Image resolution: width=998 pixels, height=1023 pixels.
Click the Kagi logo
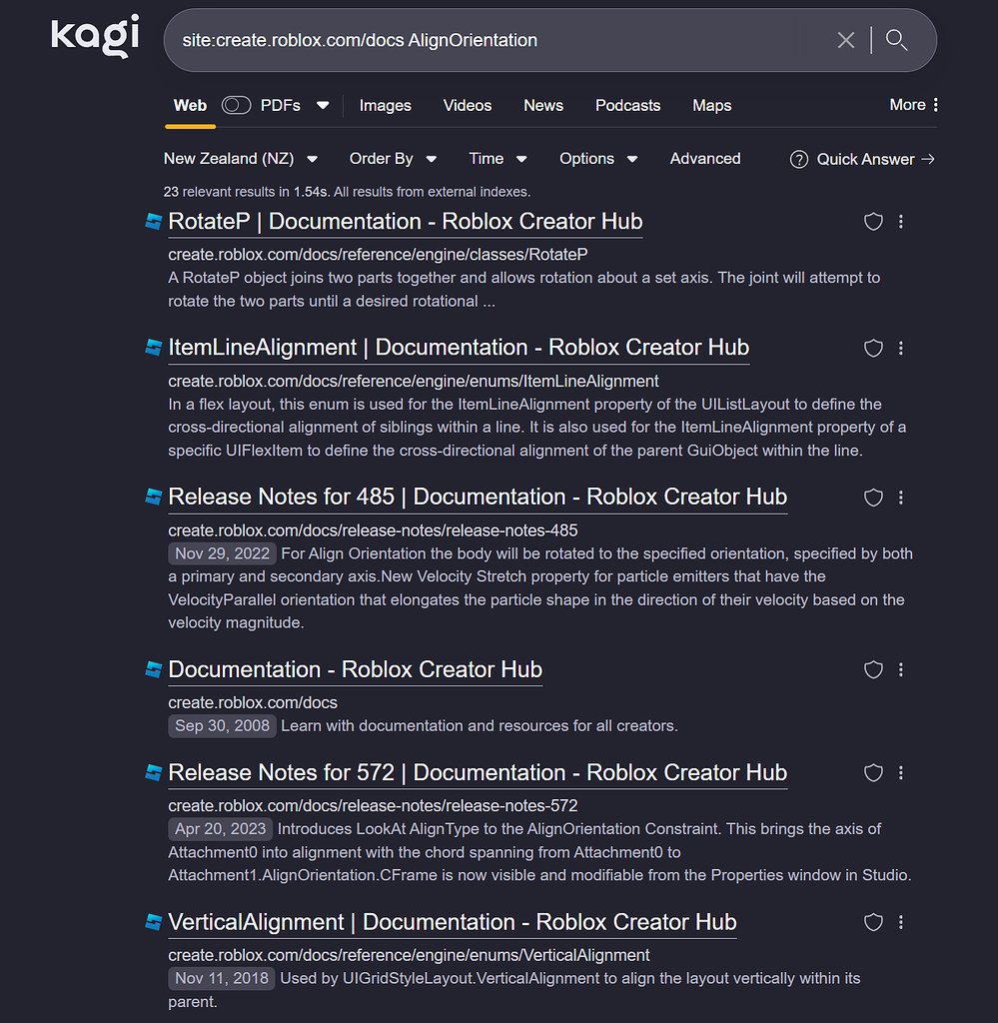click(x=94, y=37)
